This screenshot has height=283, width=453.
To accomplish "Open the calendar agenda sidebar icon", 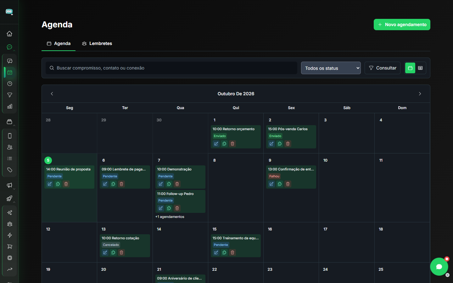I will pyautogui.click(x=10, y=72).
